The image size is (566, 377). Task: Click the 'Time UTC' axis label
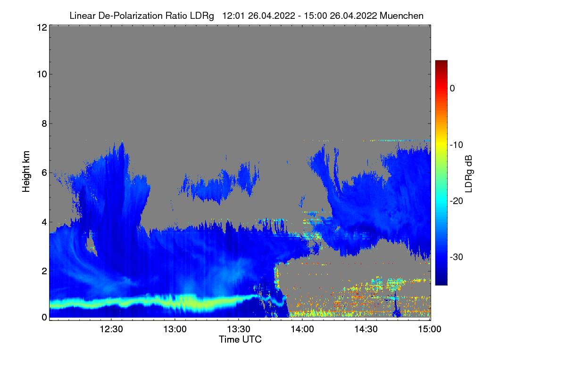point(240,339)
